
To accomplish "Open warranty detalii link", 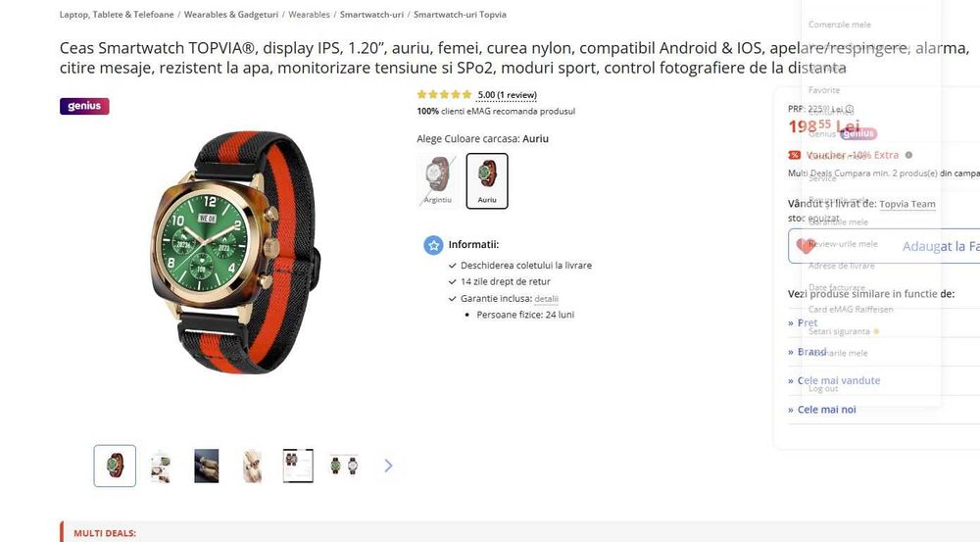I will (x=546, y=299).
